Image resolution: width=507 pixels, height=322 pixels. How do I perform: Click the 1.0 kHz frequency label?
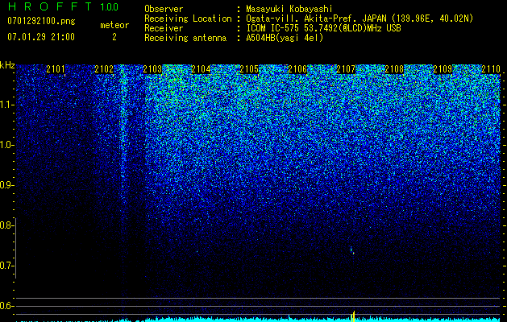click(6, 145)
